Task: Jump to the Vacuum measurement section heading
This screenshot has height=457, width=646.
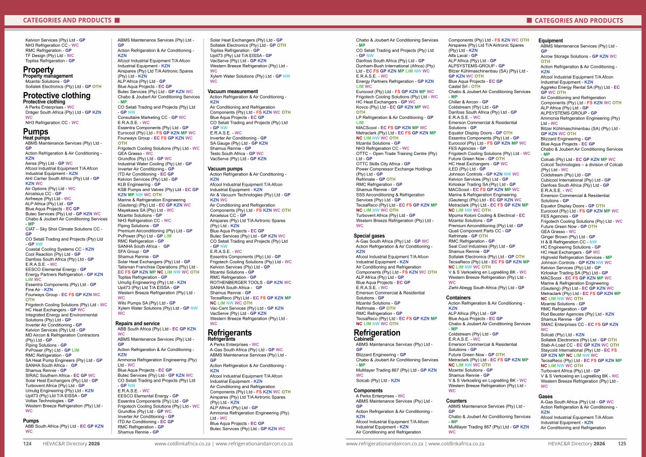Action: (233, 92)
